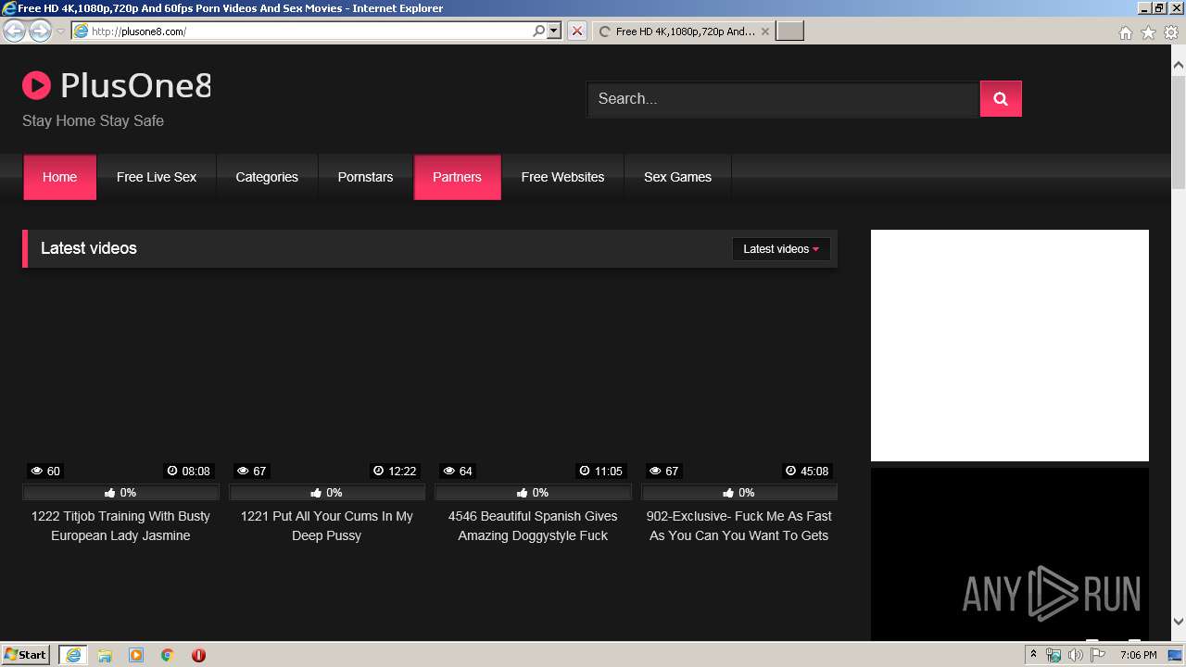Click the 7:06 PM system clock
This screenshot has height=667, width=1186.
(x=1138, y=655)
